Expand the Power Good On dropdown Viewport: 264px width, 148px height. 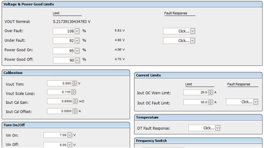coord(77,51)
